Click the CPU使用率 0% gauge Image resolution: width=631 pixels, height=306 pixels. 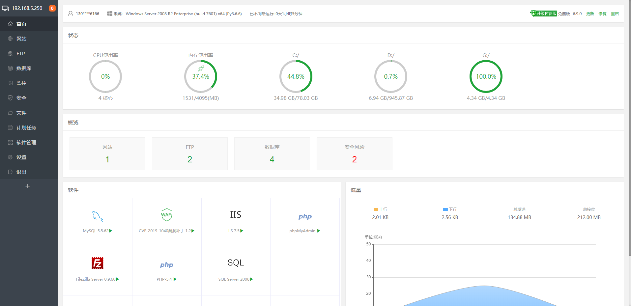105,76
